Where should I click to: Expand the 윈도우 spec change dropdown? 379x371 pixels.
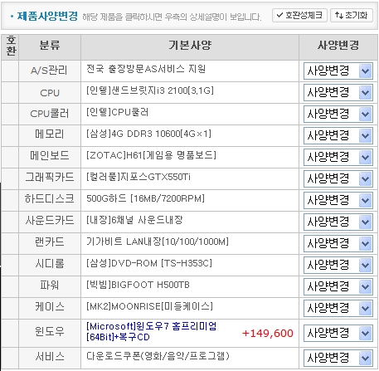[338, 333]
